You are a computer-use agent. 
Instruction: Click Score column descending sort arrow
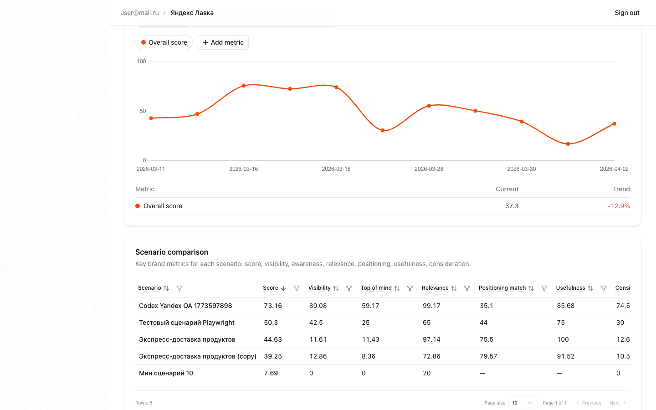(x=283, y=288)
